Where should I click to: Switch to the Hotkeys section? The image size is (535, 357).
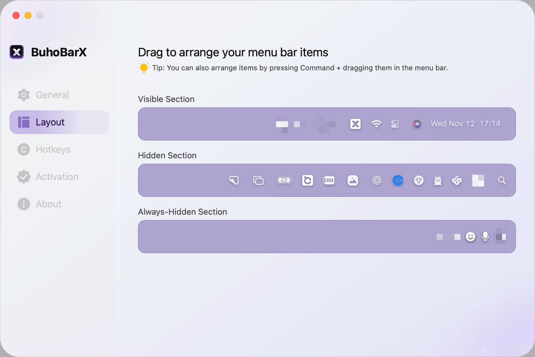coord(53,149)
